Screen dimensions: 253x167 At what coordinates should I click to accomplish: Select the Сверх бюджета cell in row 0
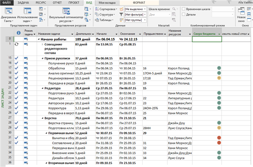[x=207, y=39]
